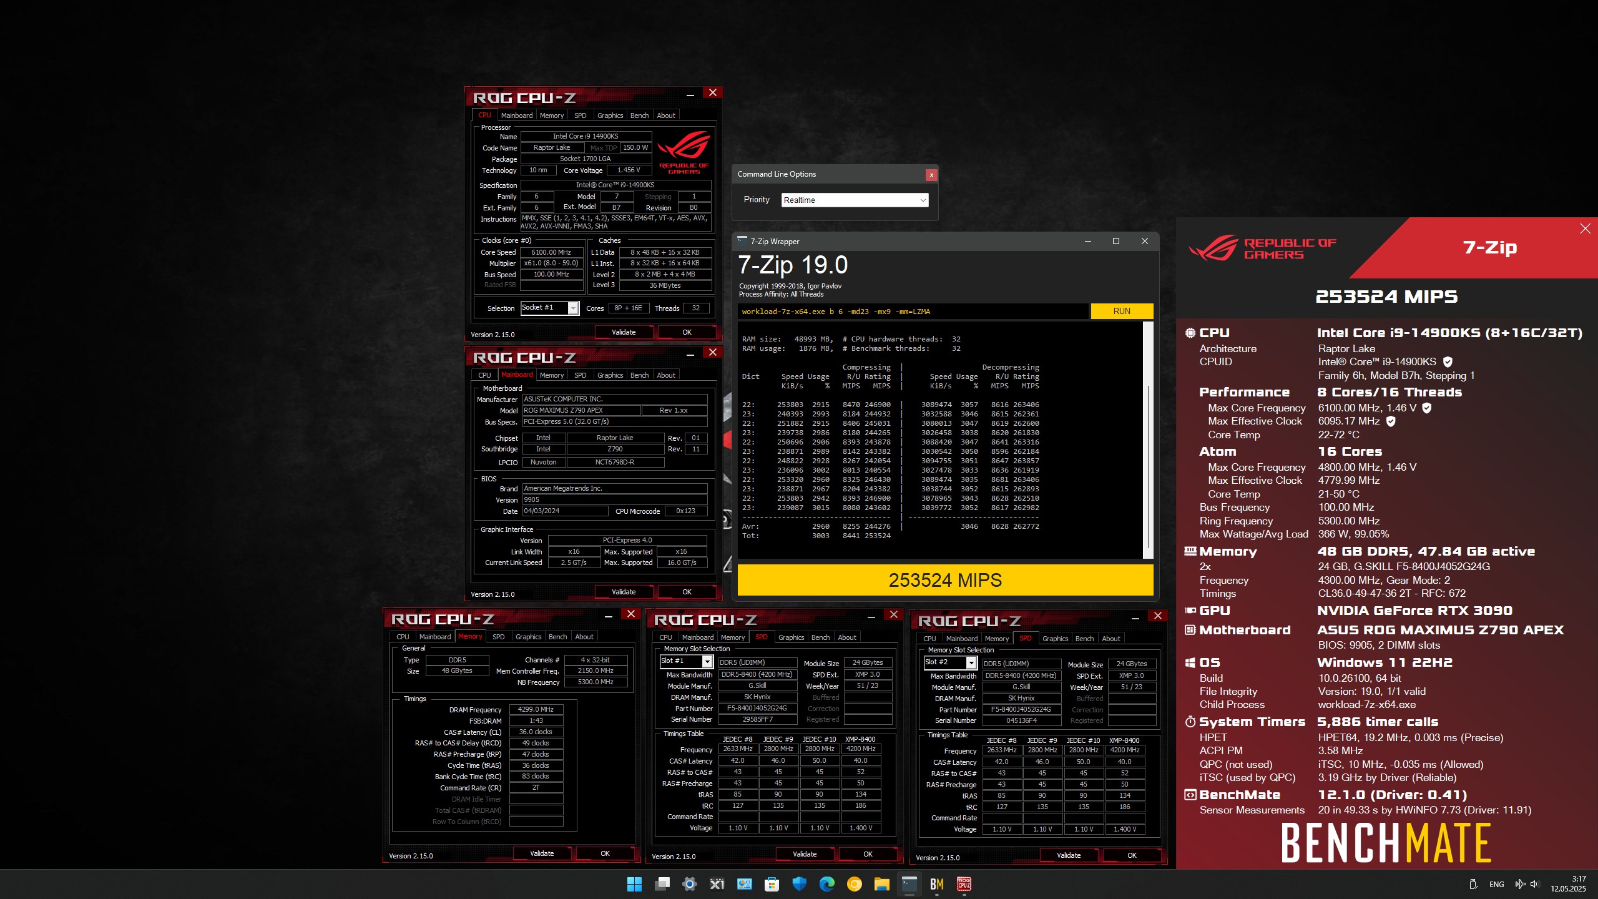
Task: Click the CPU chip icon in the BenchMate panel
Action: tap(1190, 333)
